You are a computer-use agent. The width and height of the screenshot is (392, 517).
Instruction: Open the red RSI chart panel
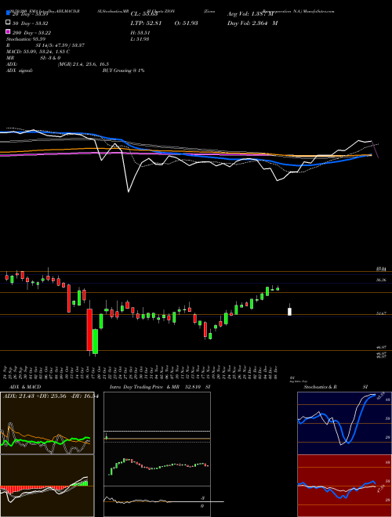(344, 486)
